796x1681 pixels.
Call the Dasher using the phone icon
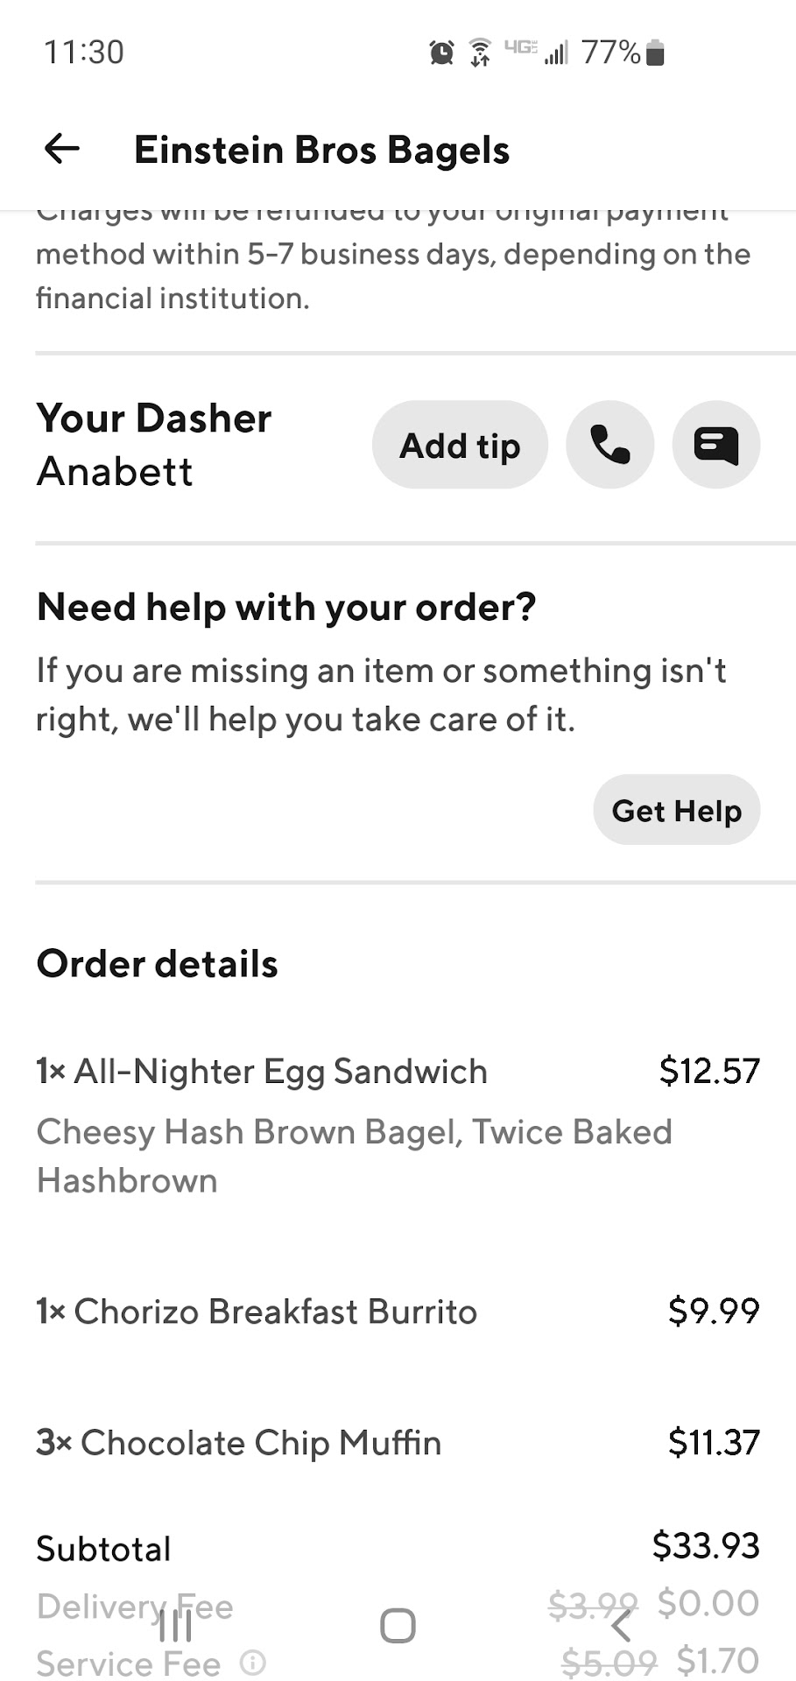609,445
